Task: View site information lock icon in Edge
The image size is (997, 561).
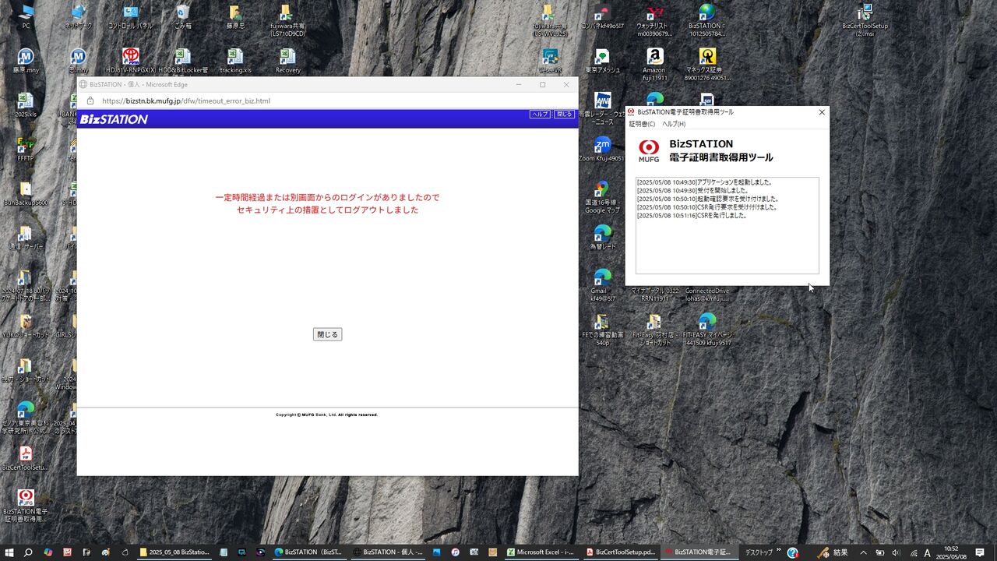Action: click(x=90, y=101)
